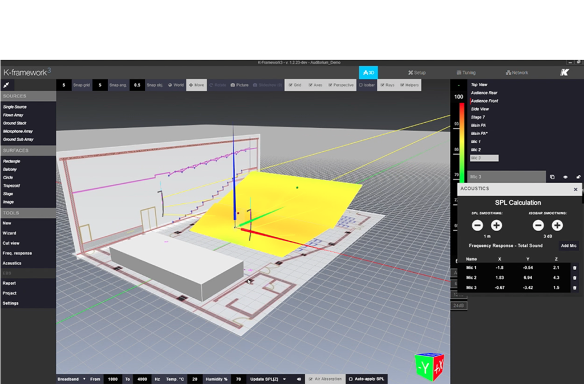
Task: Click the duplicate icon beside Mic 3 field
Action: tap(552, 177)
